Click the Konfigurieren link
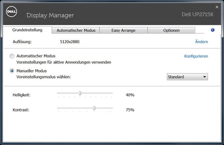224x145 pixels. (x=196, y=56)
